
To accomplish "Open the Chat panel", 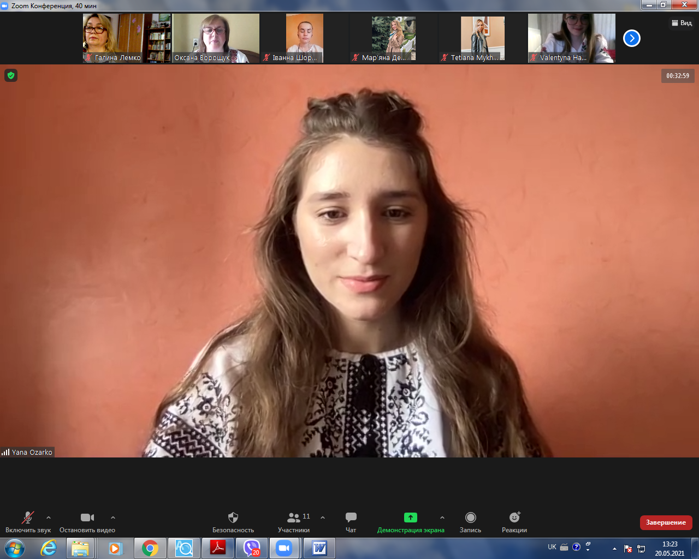I will (351, 518).
